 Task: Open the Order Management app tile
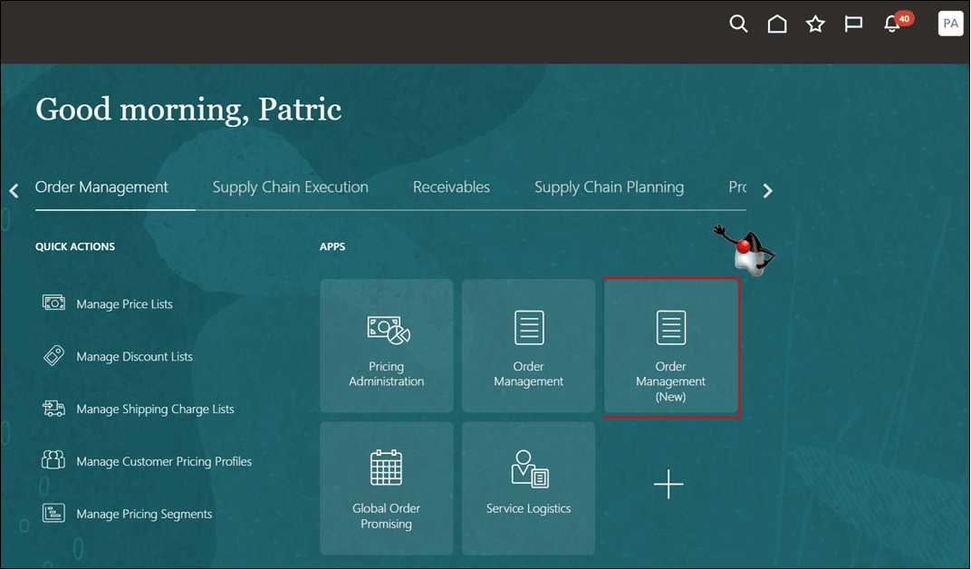pos(528,345)
